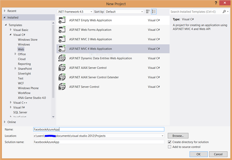Expand the Office node
Screen dimensions: 232x160
click(x=15, y=54)
